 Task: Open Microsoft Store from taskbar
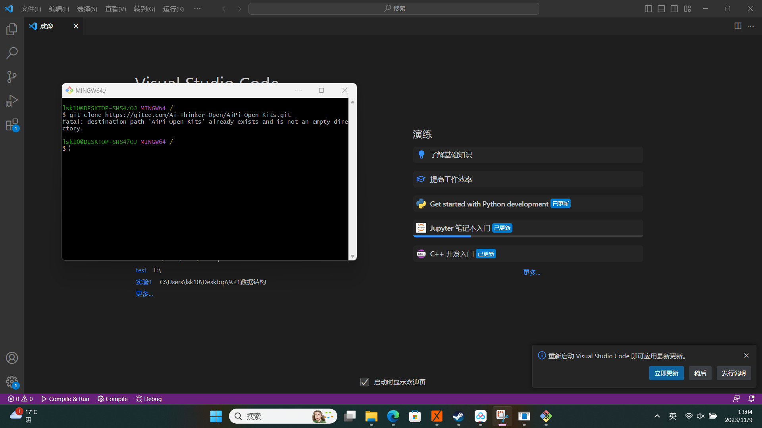pyautogui.click(x=415, y=416)
